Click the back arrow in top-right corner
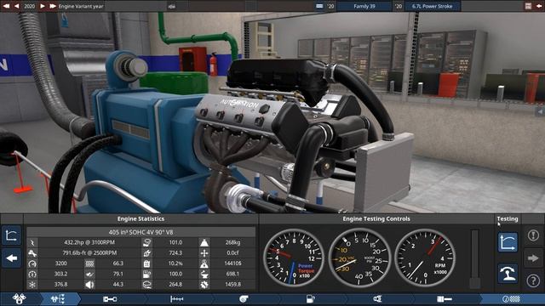 tap(539, 6)
